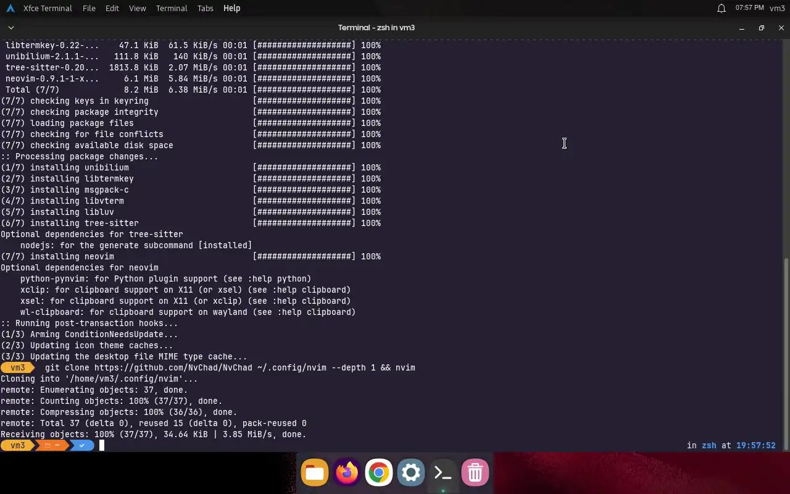This screenshot has width=790, height=494.
Task: Expand the window menu chevron in title bar
Action: point(10,28)
